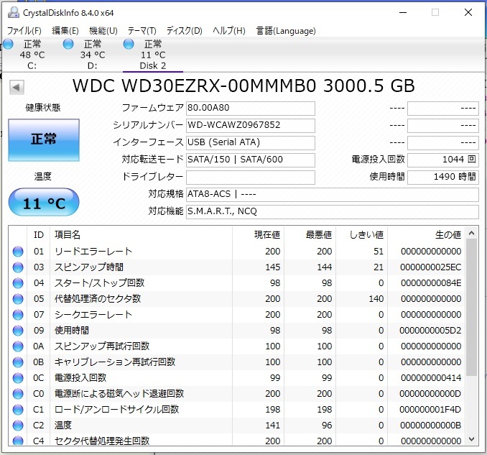Screen dimensions: 487x455
Task: Click raw value 000000000414
Action: tap(431, 378)
